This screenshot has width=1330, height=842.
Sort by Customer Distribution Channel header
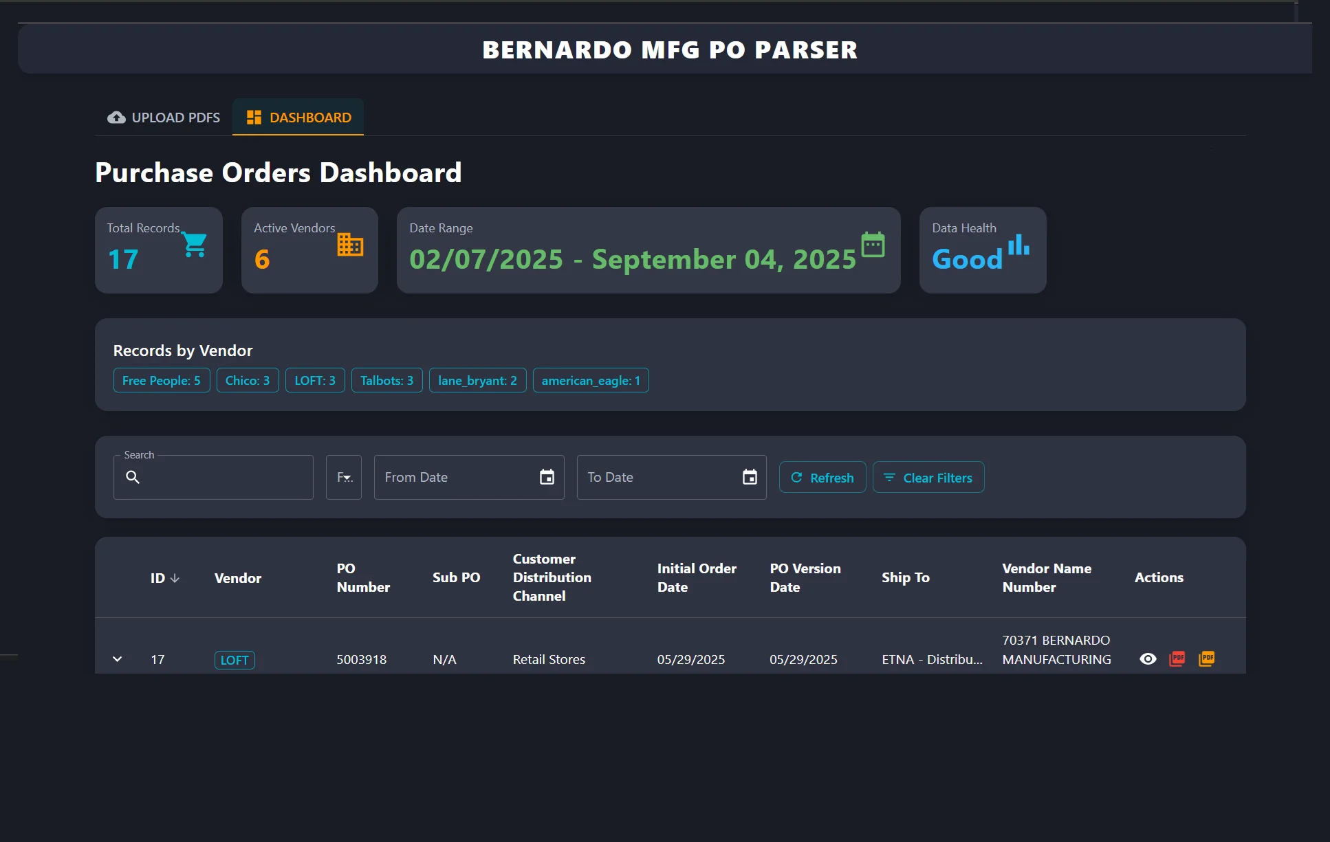click(x=552, y=578)
